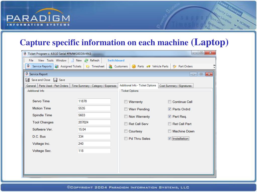This screenshot has width=257, height=192.
Task: Click the Spindle Time input field
Action: (x=94, y=115)
